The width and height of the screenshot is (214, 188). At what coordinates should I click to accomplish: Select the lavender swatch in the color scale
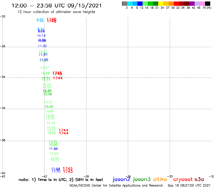[x=197, y=3]
